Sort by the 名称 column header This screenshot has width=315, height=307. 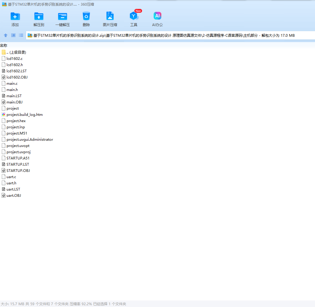coord(4,46)
